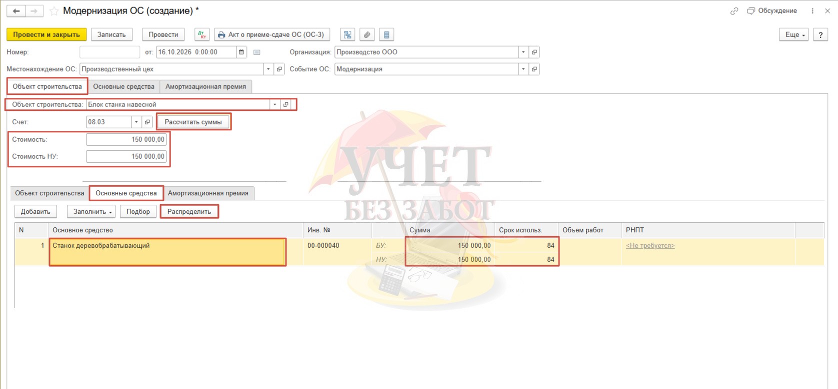
Task: Open Событие ОС record icon
Action: tap(534, 69)
